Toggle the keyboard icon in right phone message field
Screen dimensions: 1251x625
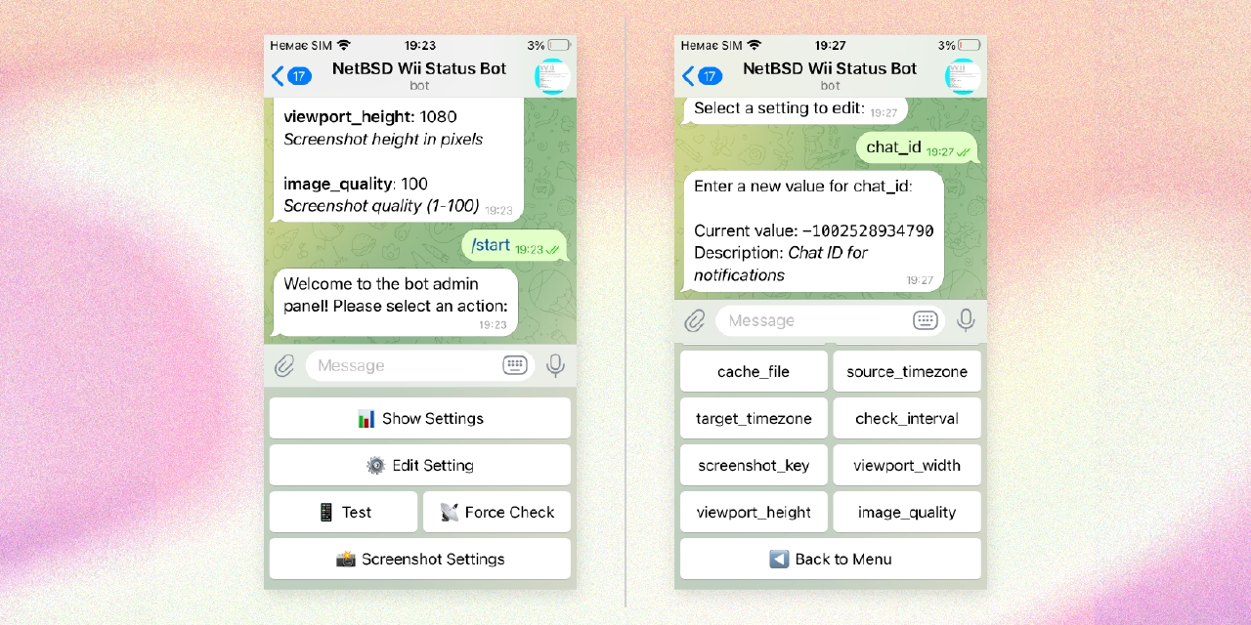[926, 320]
